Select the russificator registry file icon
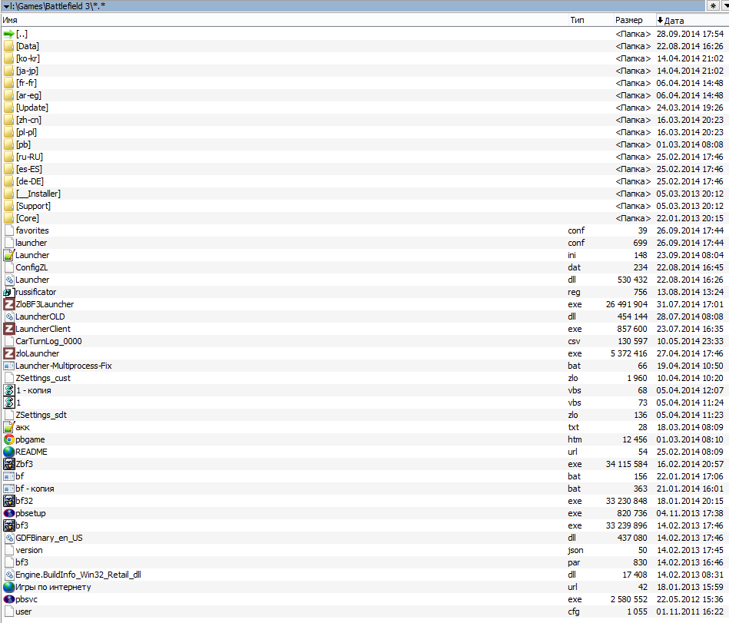 tap(8, 292)
